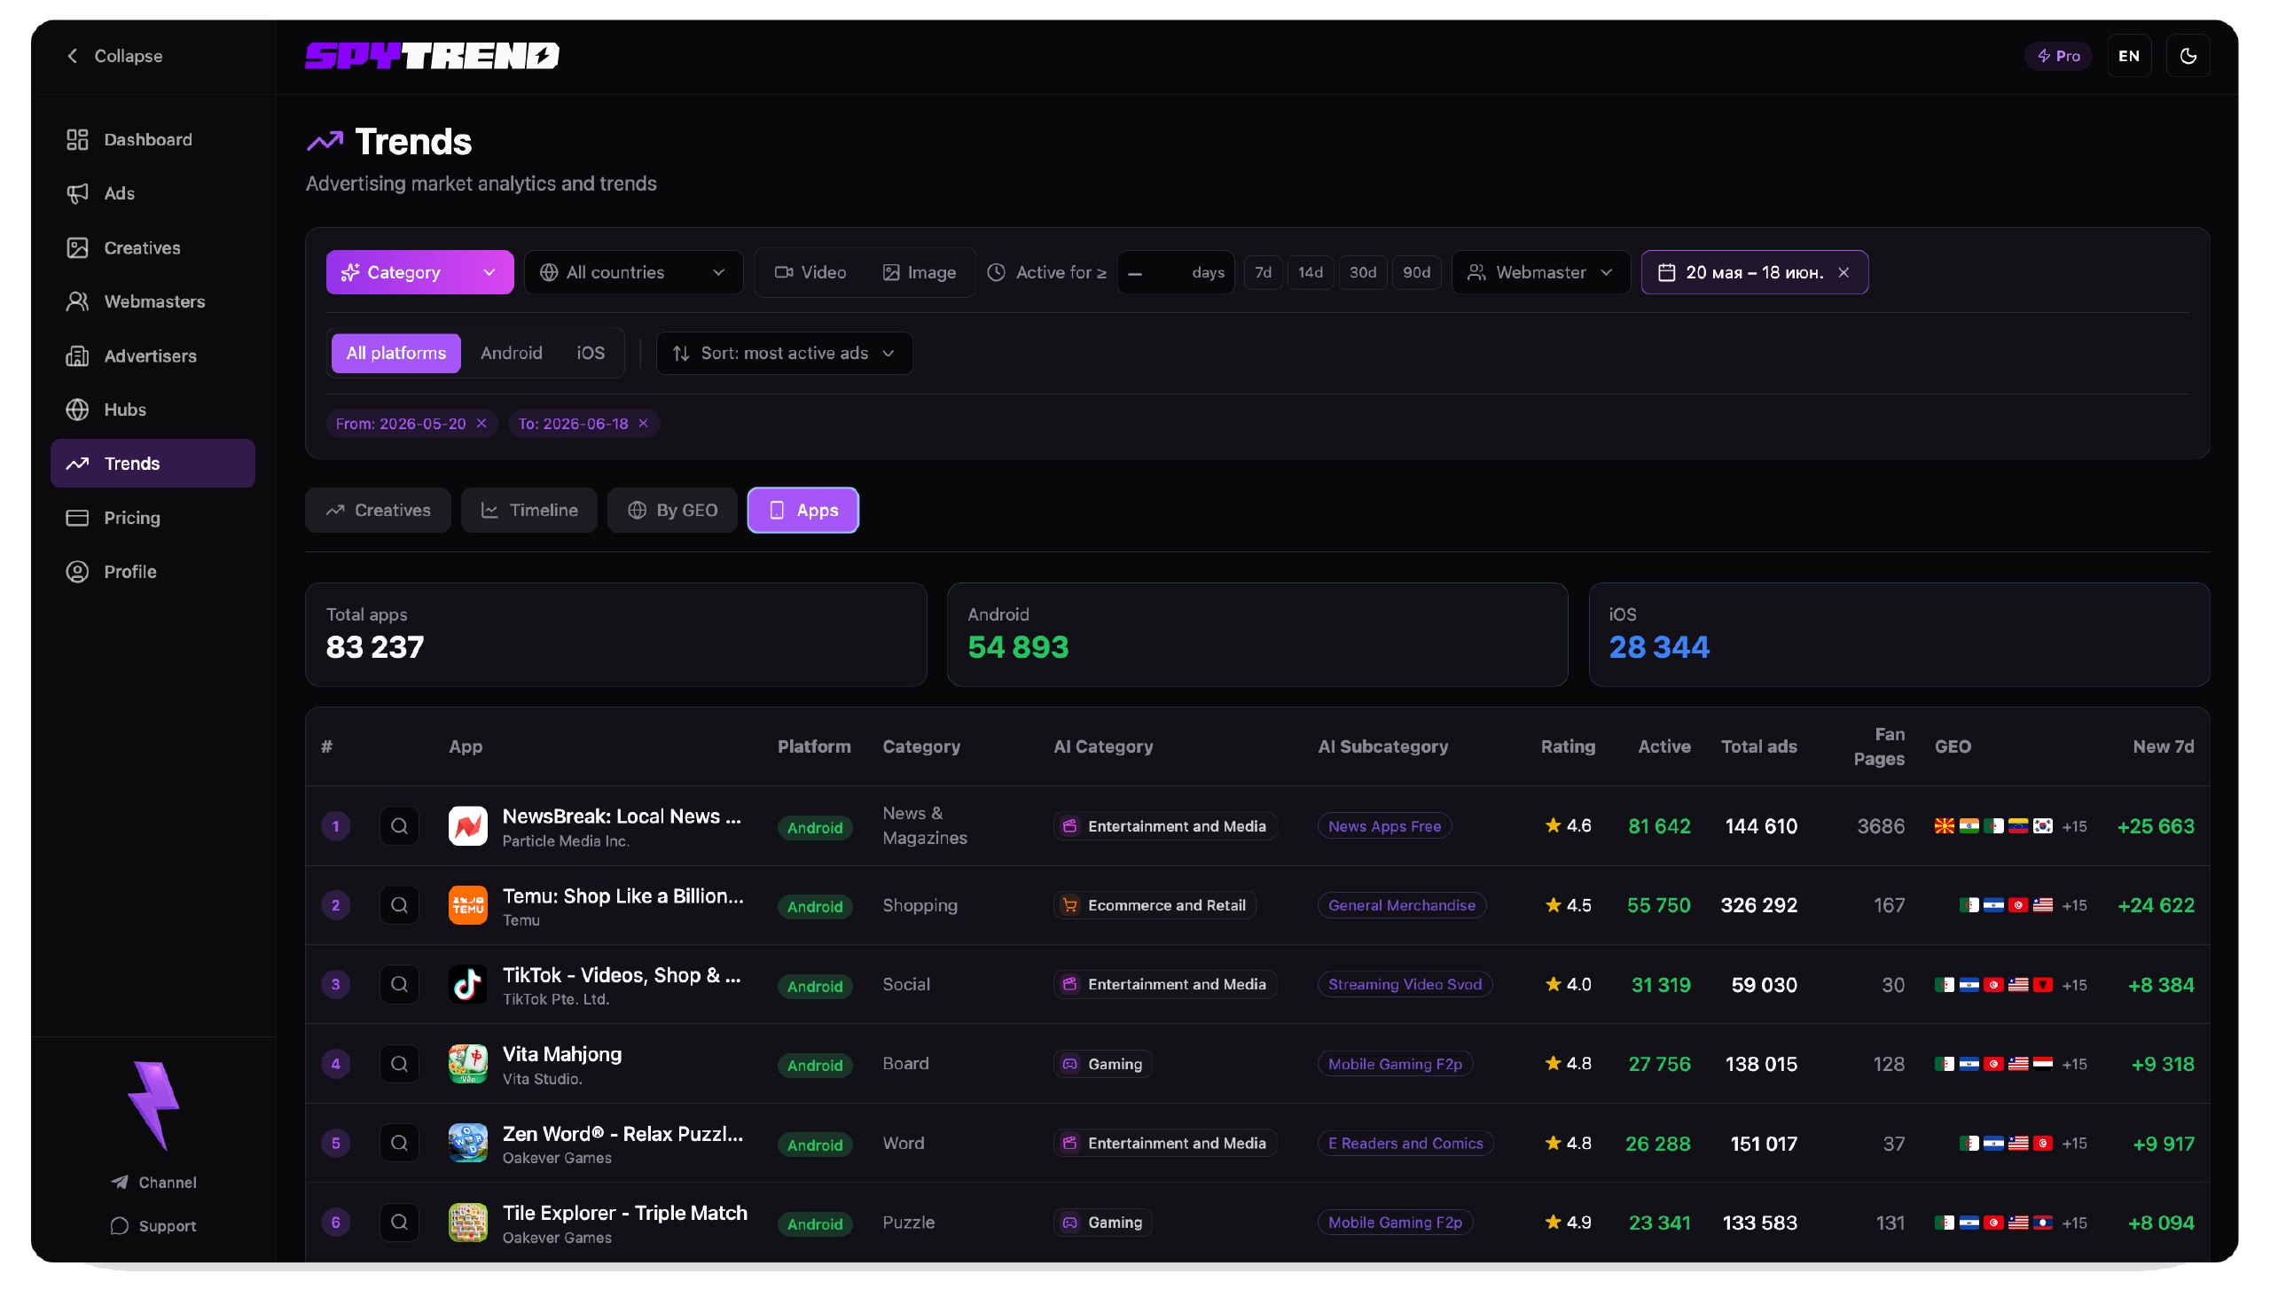Open the All countries dropdown
The image size is (2270, 1305).
(x=633, y=272)
